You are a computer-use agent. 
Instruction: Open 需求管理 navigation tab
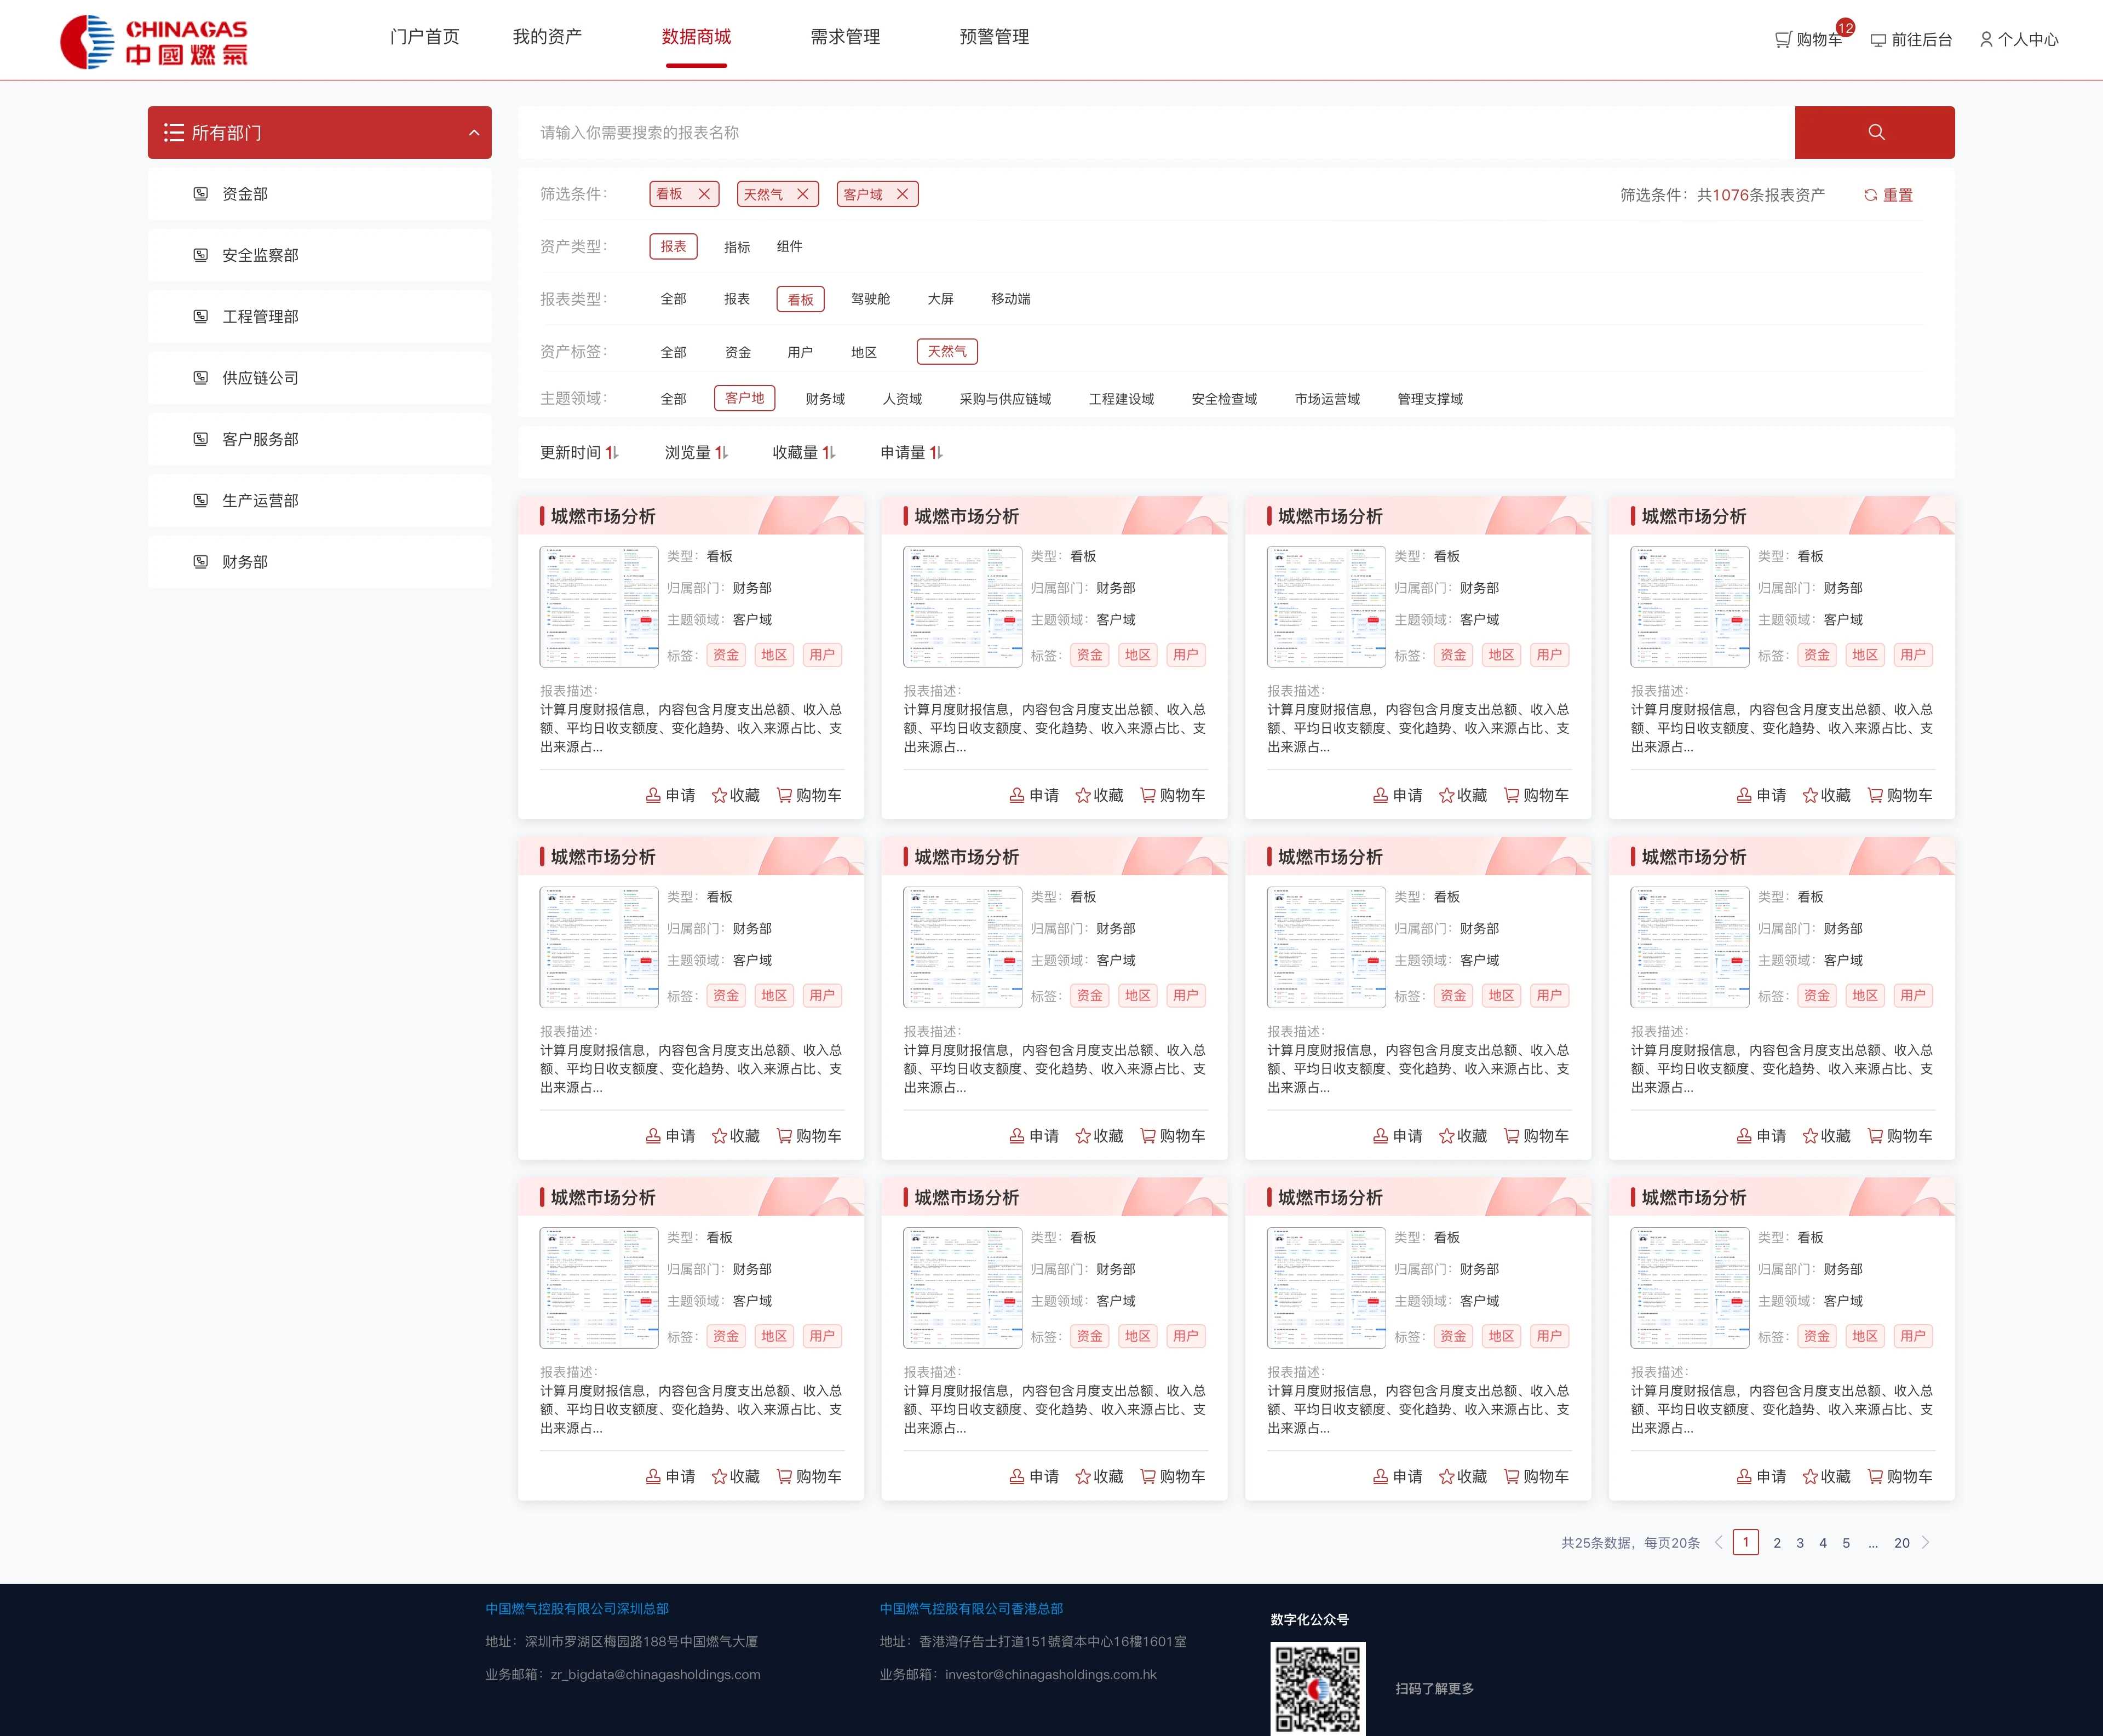[845, 37]
